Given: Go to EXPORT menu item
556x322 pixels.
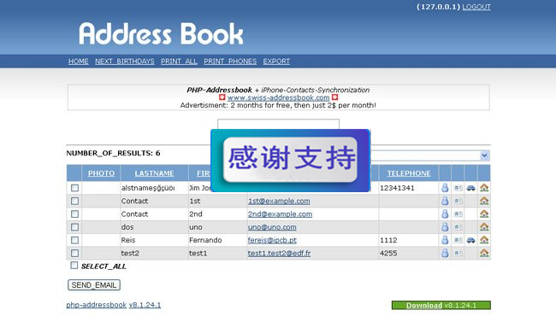Looking at the screenshot, I should click(276, 61).
